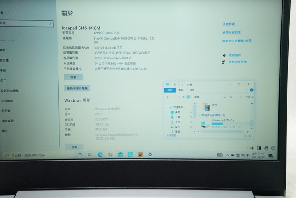
Task: Click the taskbar clock showing 04:11
Action: (258, 155)
